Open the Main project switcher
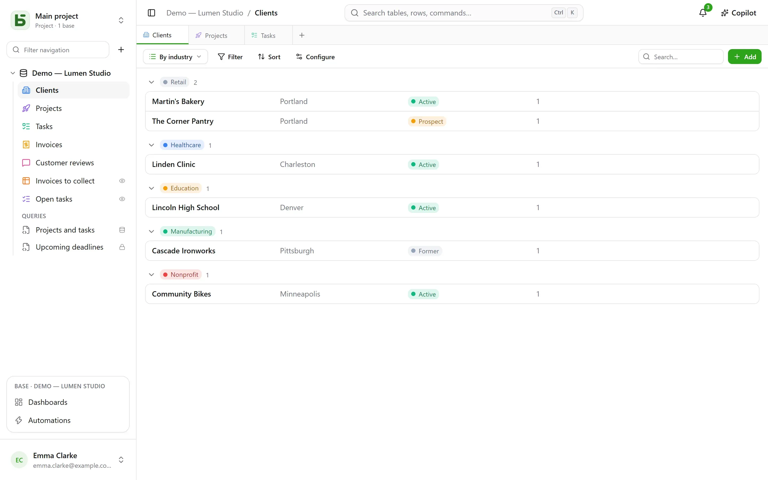Image resolution: width=768 pixels, height=480 pixels. [x=121, y=20]
